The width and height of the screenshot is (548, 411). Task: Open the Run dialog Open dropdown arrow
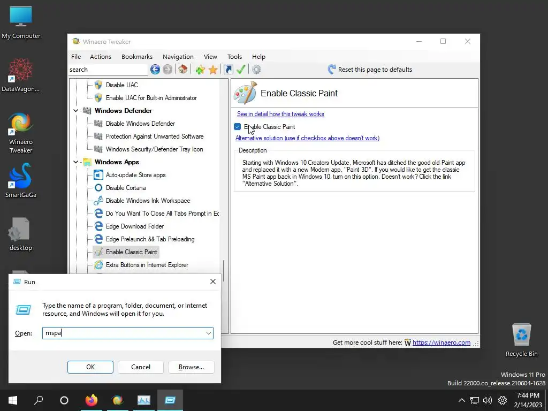click(209, 333)
